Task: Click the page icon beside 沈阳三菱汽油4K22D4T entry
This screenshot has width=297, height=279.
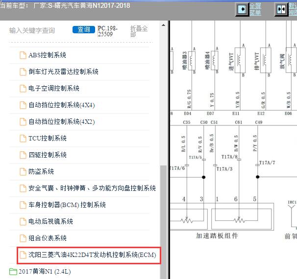Action: click(x=23, y=255)
